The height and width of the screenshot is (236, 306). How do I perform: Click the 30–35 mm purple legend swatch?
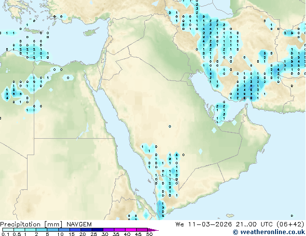108,230
